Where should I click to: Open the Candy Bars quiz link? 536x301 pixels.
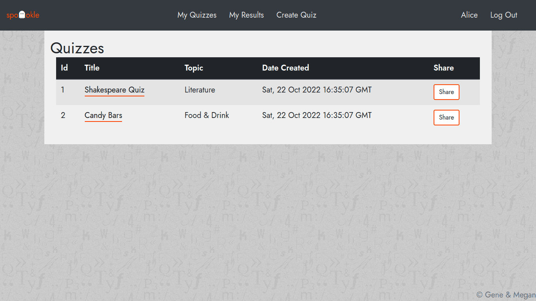(x=103, y=116)
